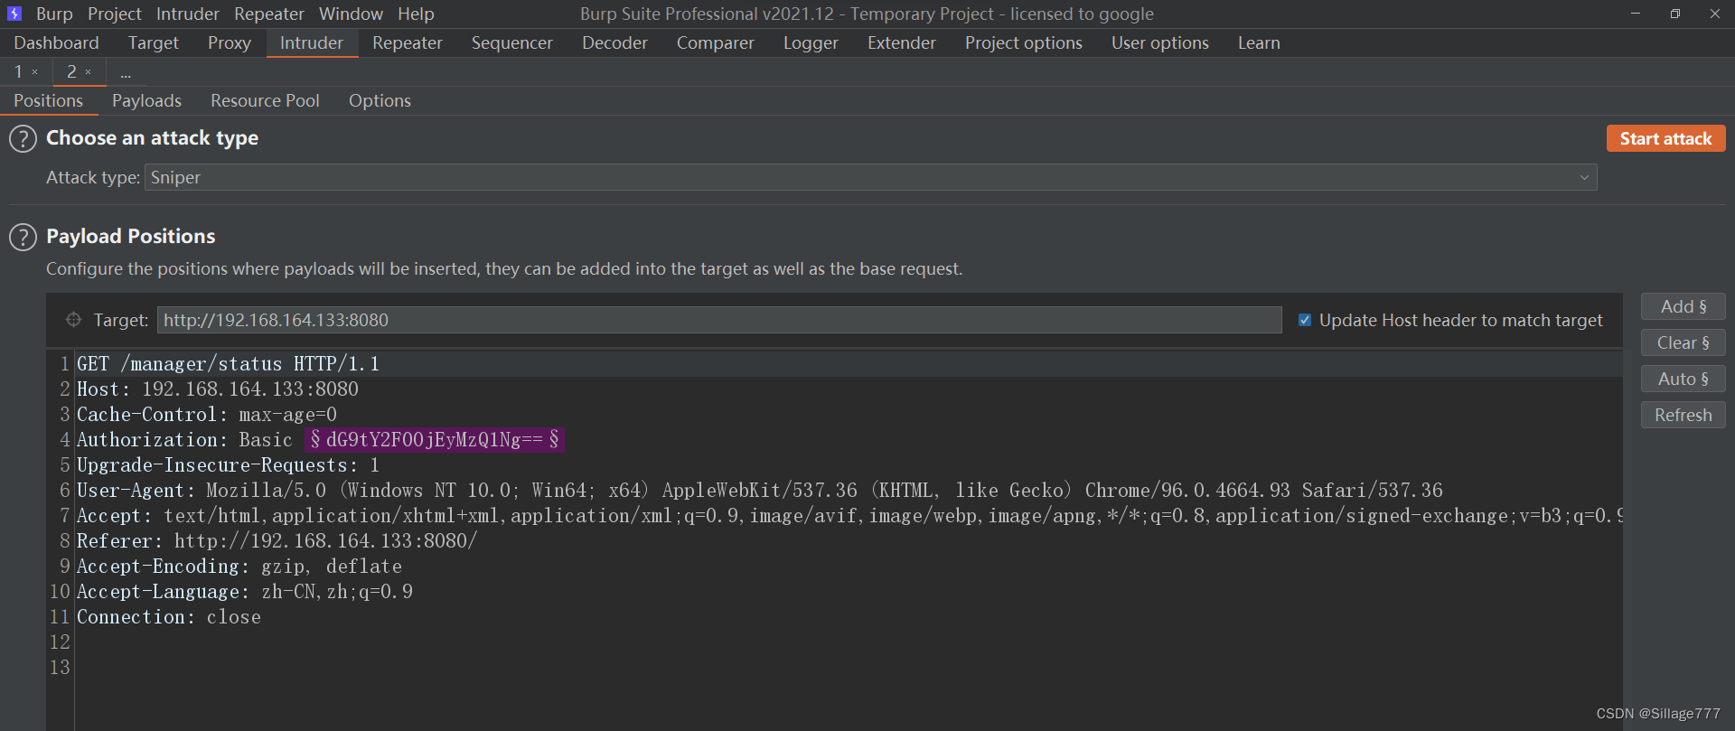Switch to the Options sub-tab

[380, 100]
